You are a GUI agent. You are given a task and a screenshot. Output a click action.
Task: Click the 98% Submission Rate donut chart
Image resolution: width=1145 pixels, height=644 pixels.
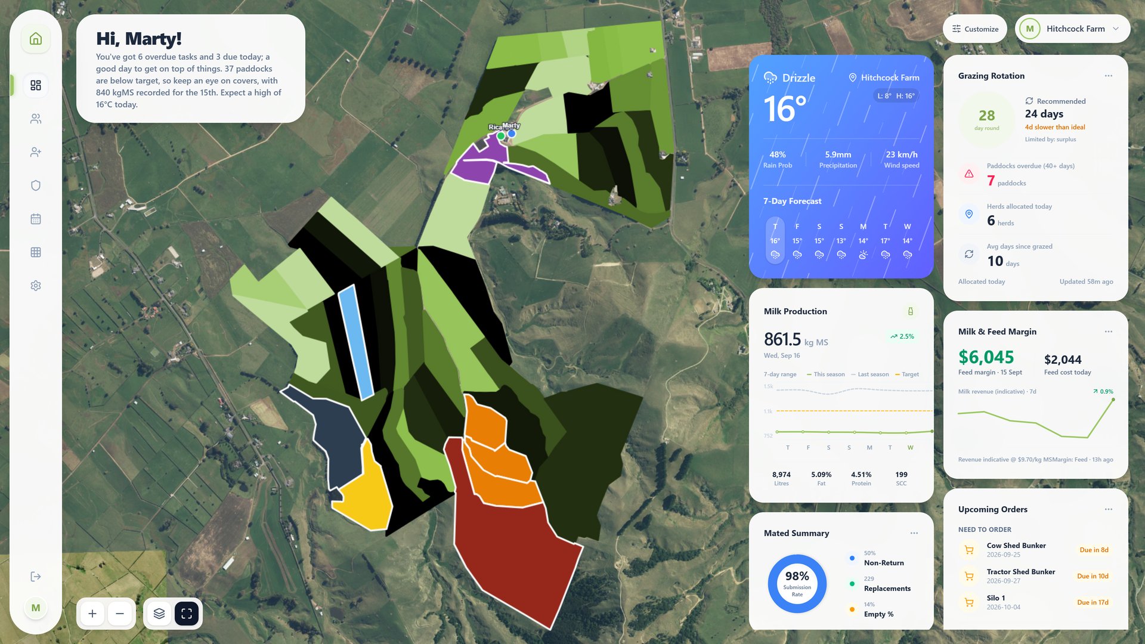tap(797, 584)
